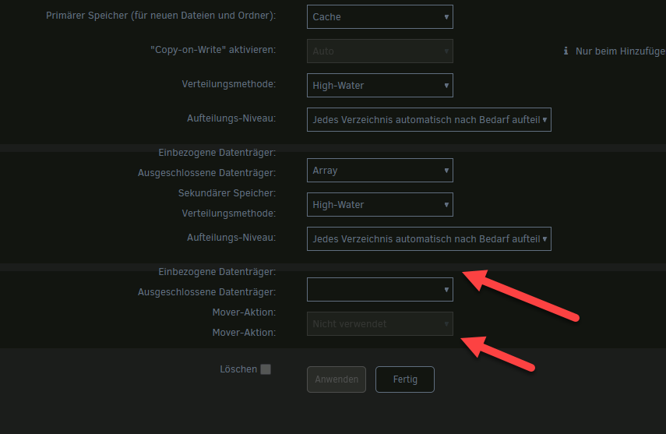Tick the Löschen checkbox
Viewport: 666px width, 434px height.
(266, 369)
